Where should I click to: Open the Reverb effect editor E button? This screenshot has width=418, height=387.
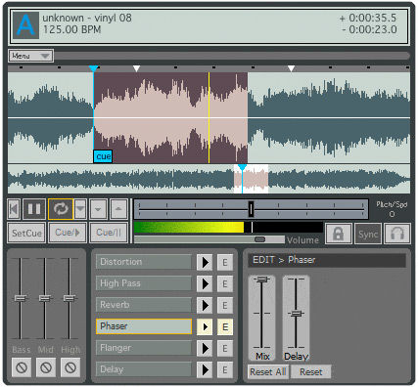point(225,305)
